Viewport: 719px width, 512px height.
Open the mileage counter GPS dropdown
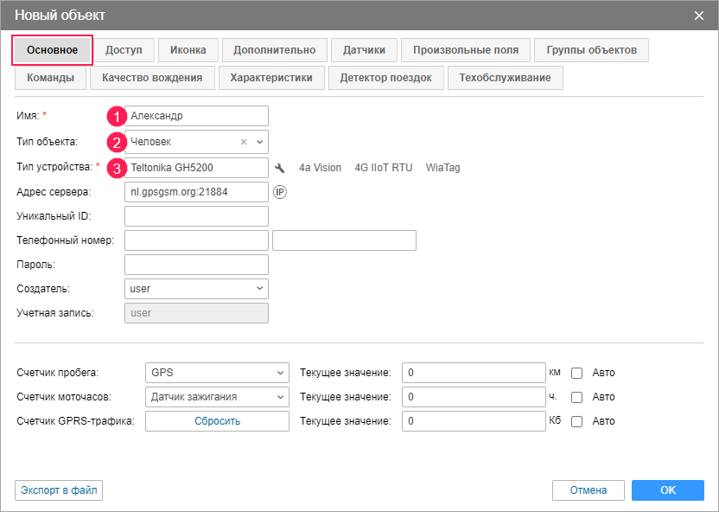[x=217, y=373]
